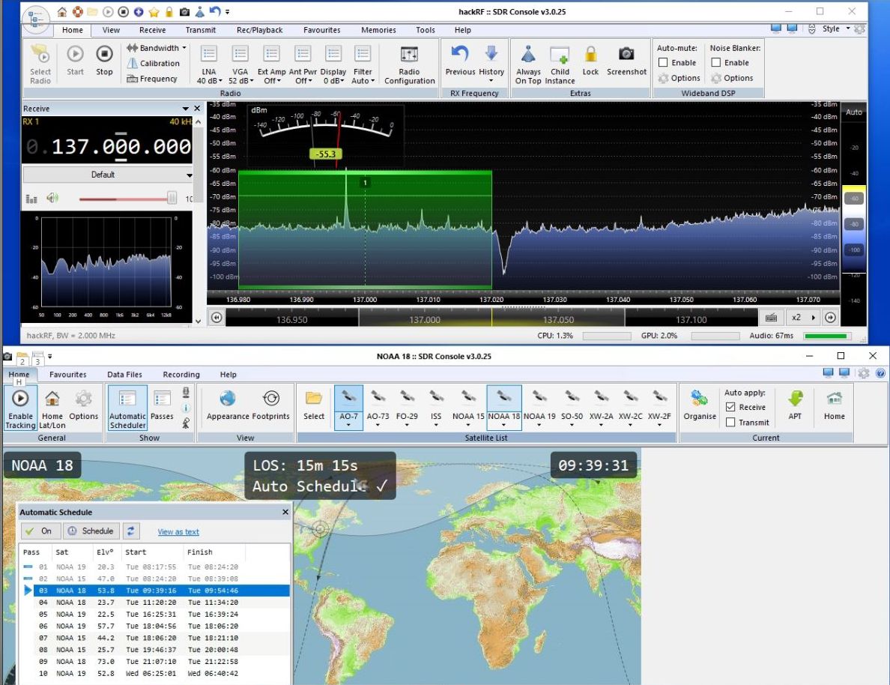Click the View as text link
Viewport: 890px width, 685px height.
(178, 532)
